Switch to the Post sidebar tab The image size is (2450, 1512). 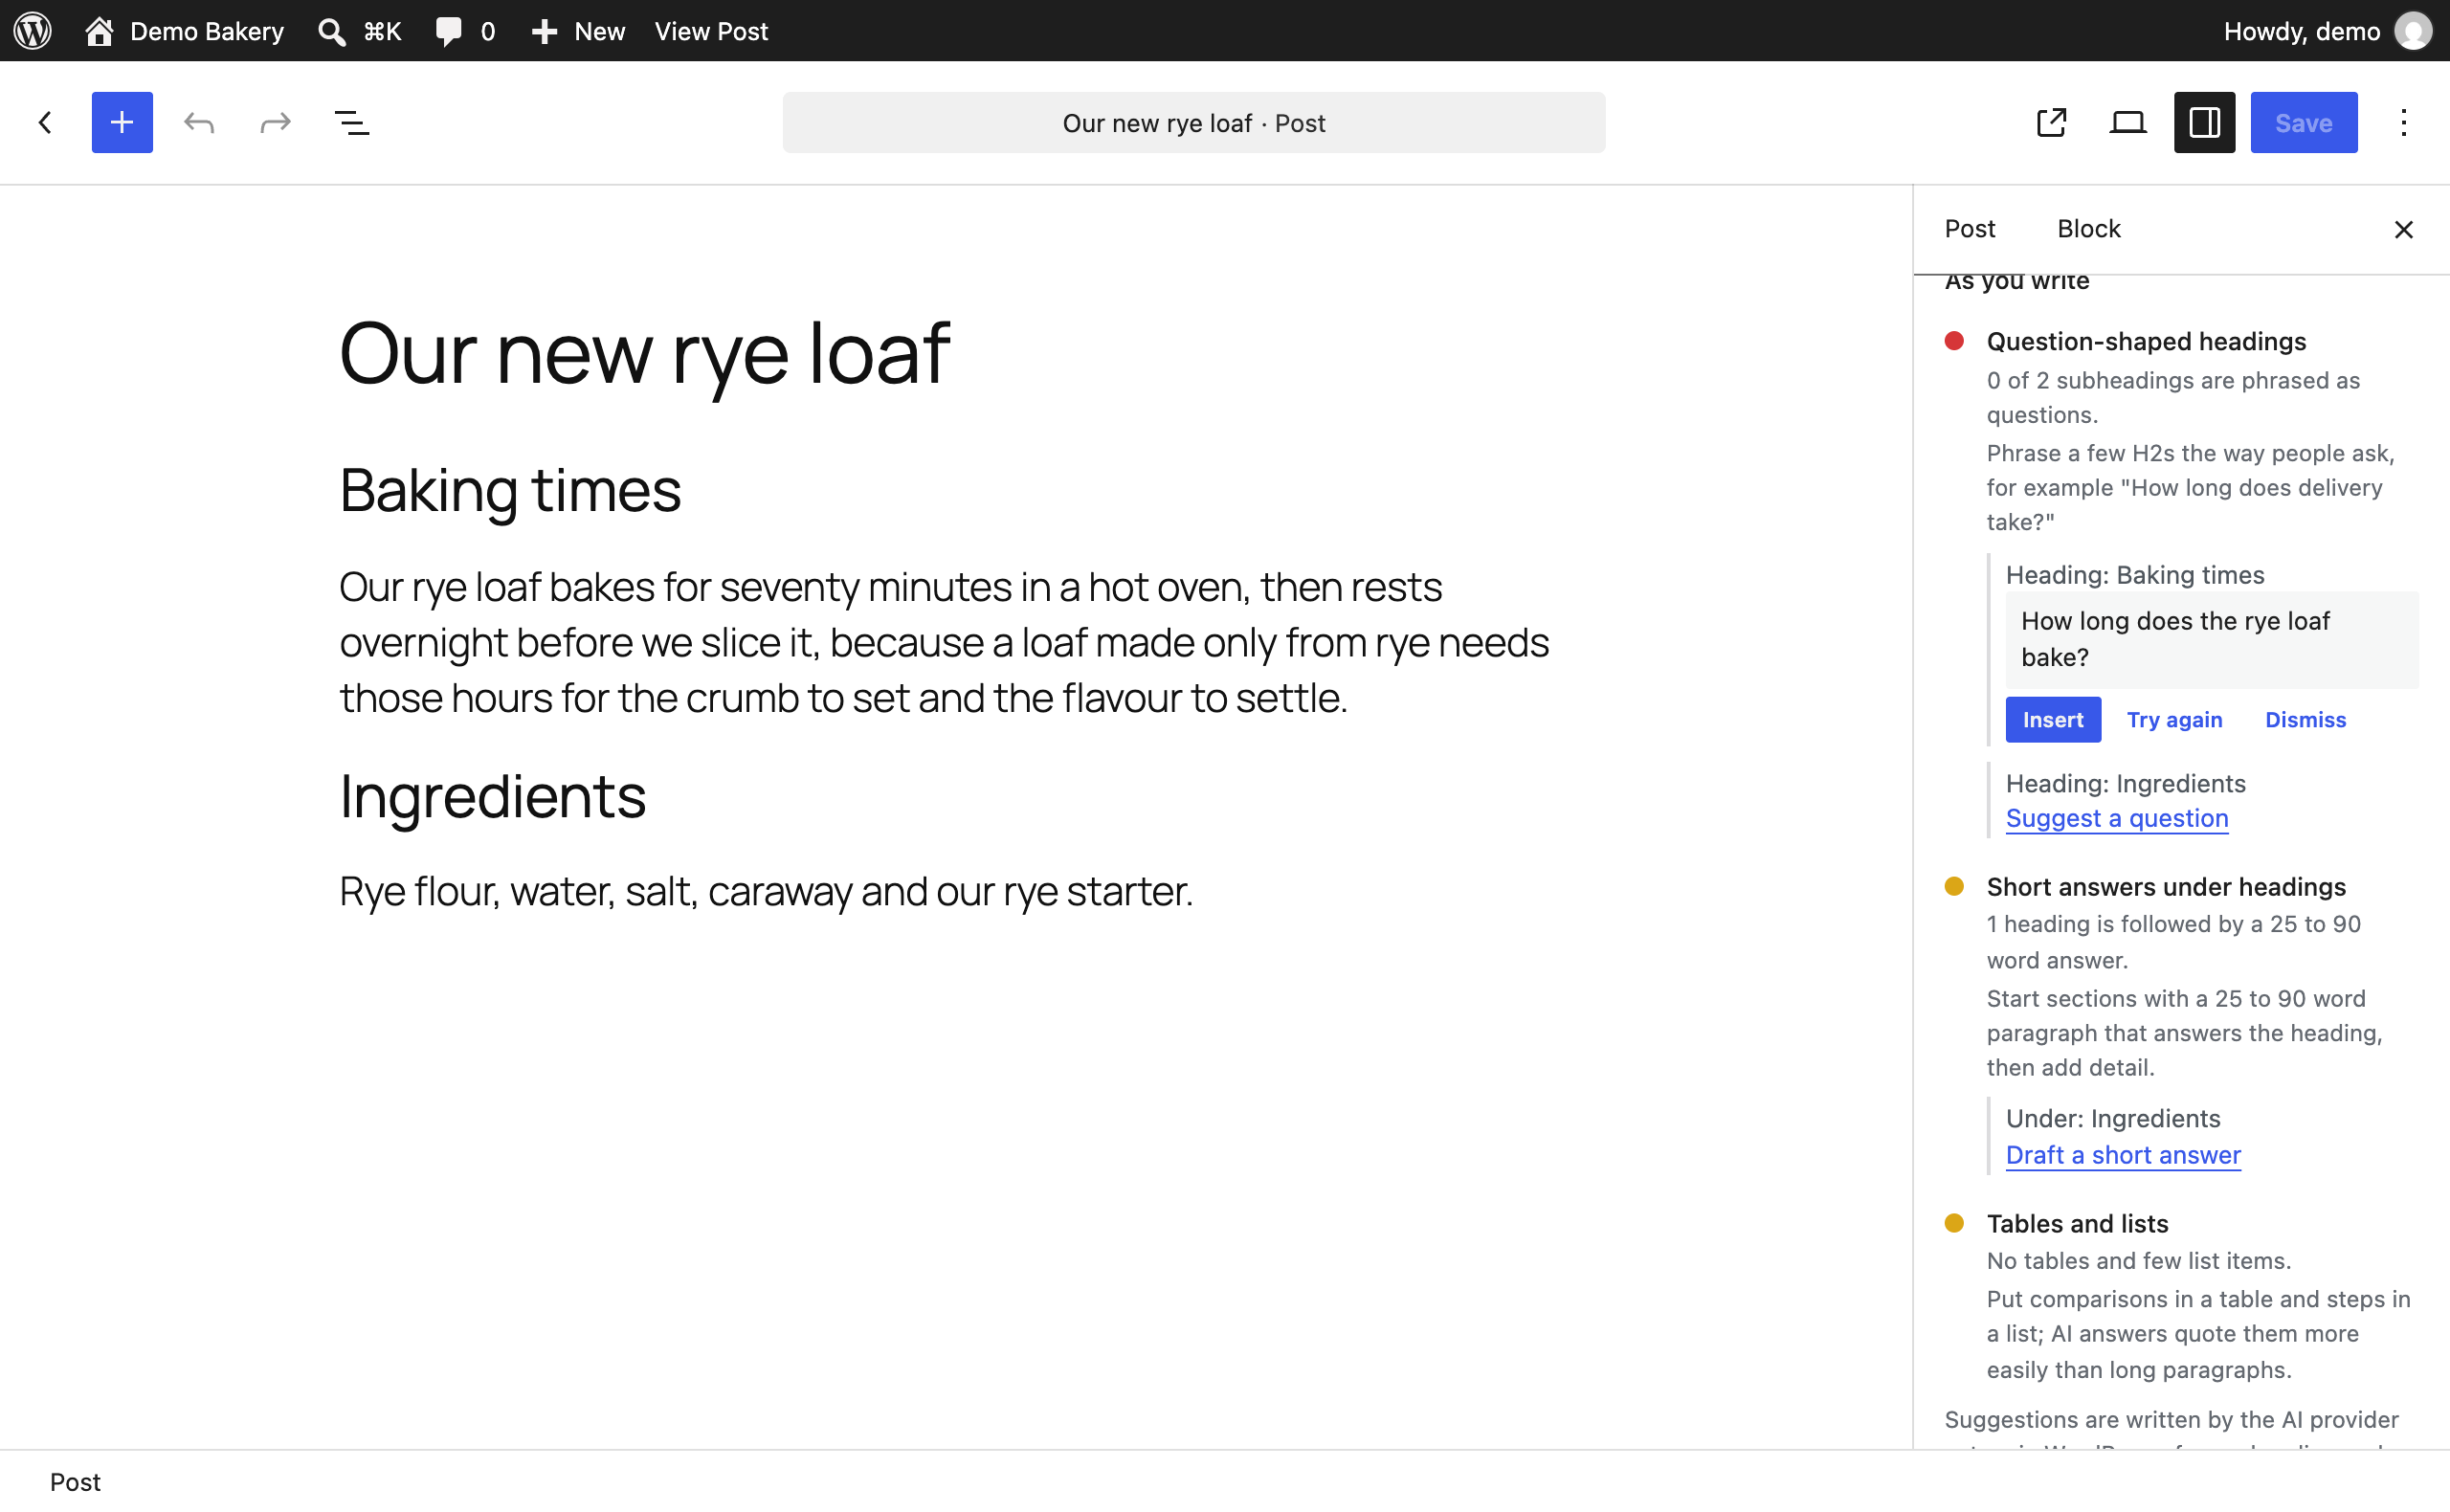1969,229
